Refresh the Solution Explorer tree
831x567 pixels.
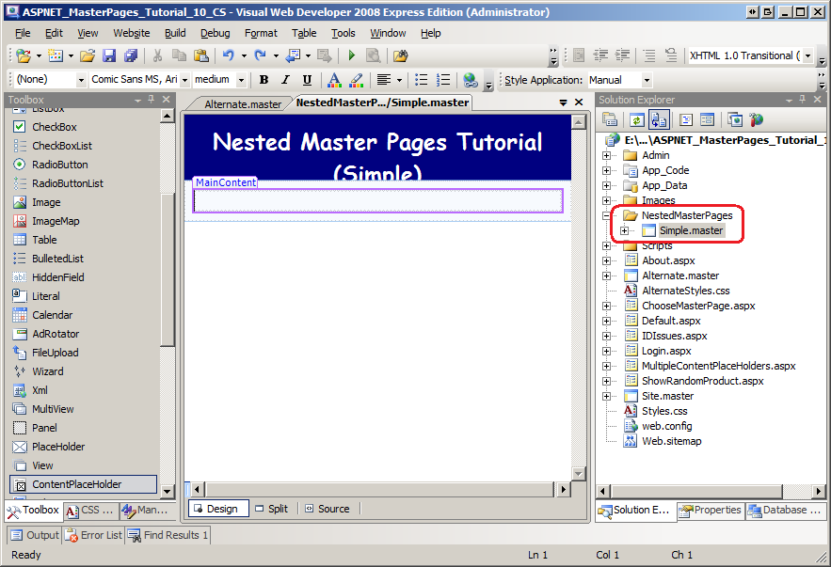point(637,119)
